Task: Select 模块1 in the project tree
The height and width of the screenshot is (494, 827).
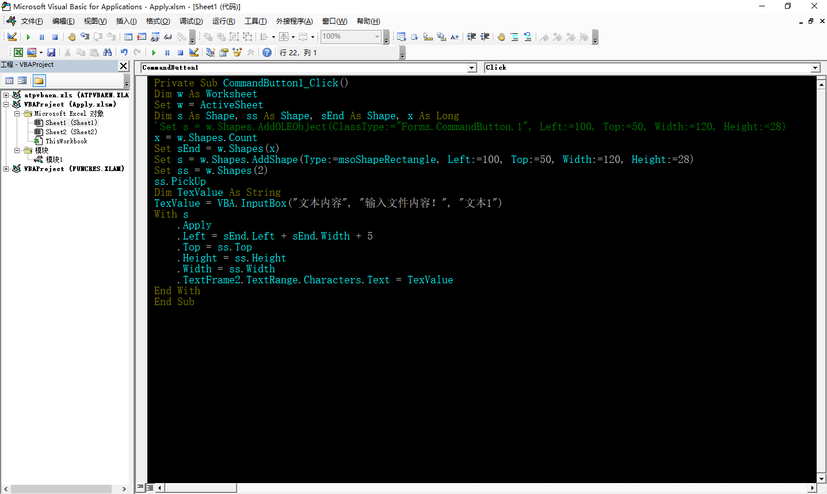Action: (54, 159)
